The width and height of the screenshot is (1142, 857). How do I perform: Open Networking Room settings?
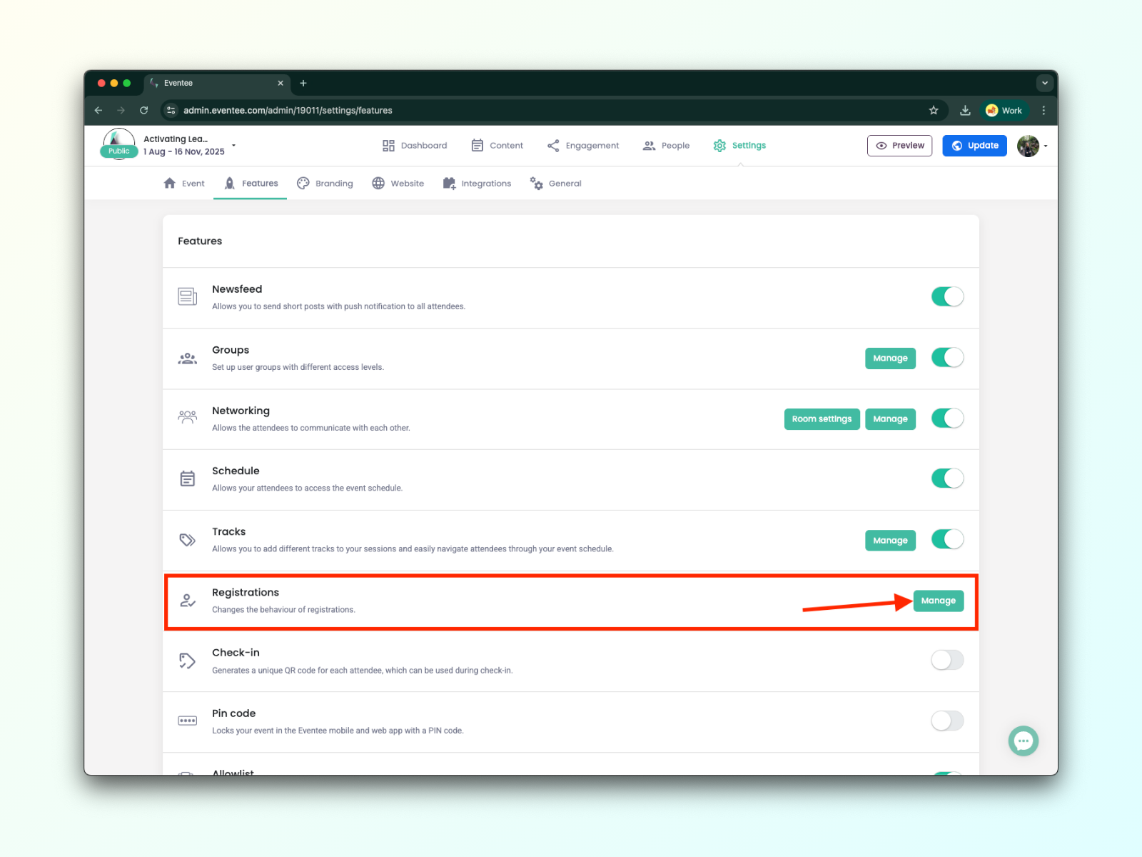tap(822, 419)
